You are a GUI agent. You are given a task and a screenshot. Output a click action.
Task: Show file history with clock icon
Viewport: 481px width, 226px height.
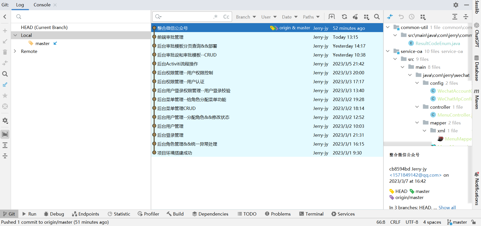pyautogui.click(x=412, y=17)
